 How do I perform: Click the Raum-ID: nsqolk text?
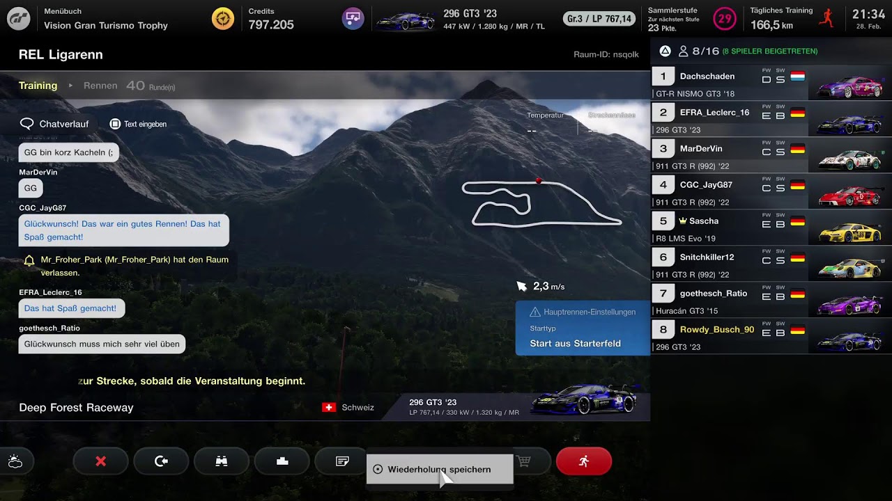(606, 54)
